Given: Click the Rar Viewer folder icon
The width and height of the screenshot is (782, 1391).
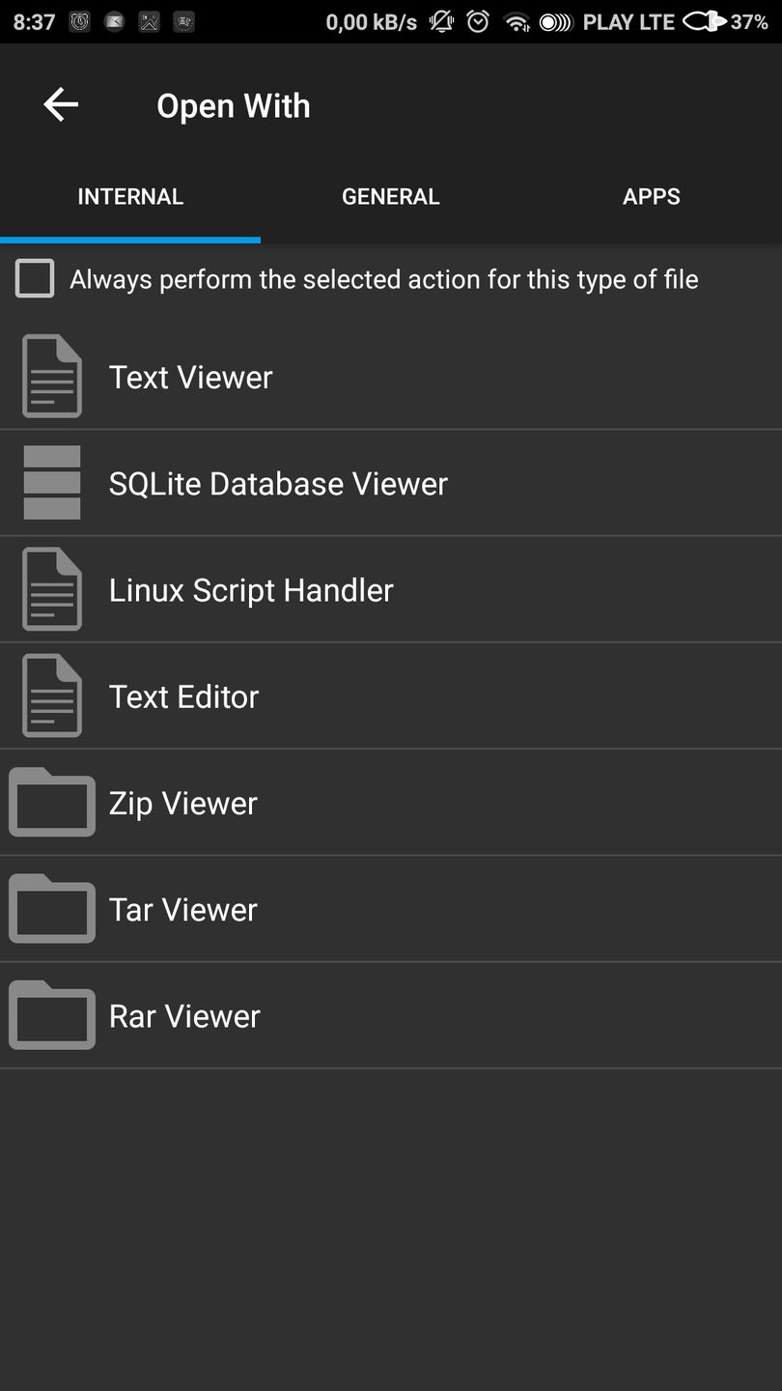Looking at the screenshot, I should click(52, 1014).
